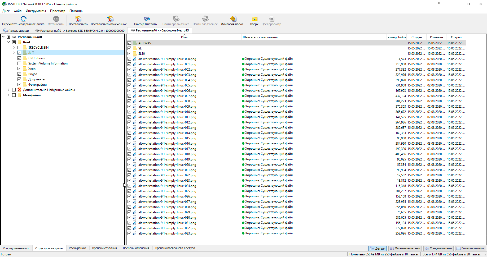Screen dimensions: 487x257
Task: Click the ALT WKS 9 folder icon
Action: [x=135, y=43]
